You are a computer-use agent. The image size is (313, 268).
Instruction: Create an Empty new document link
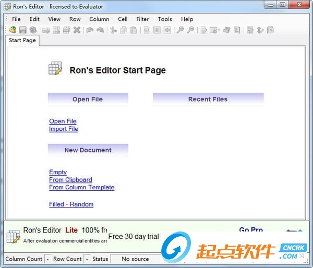tap(58, 172)
